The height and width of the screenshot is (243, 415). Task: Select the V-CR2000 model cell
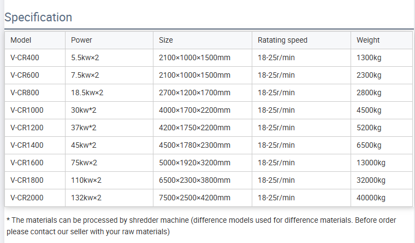27,198
